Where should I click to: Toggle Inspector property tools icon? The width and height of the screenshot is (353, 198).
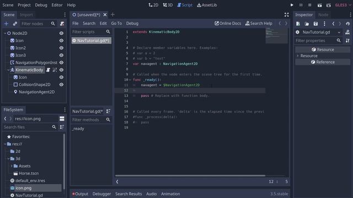click(x=347, y=40)
